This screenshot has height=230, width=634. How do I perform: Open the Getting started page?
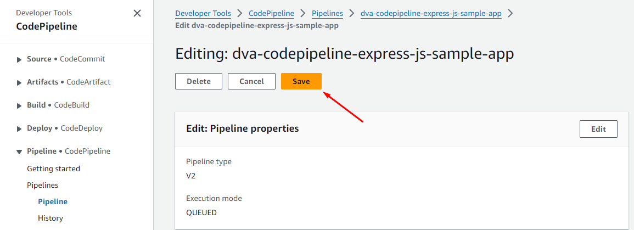coord(53,169)
